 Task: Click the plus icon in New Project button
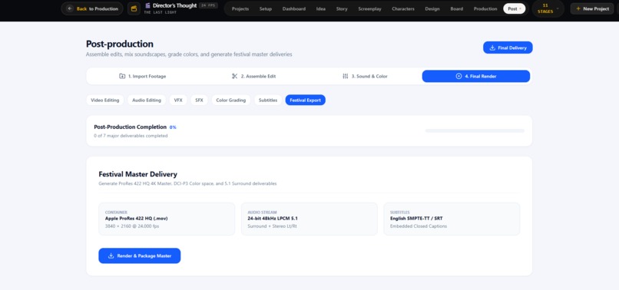click(x=578, y=8)
